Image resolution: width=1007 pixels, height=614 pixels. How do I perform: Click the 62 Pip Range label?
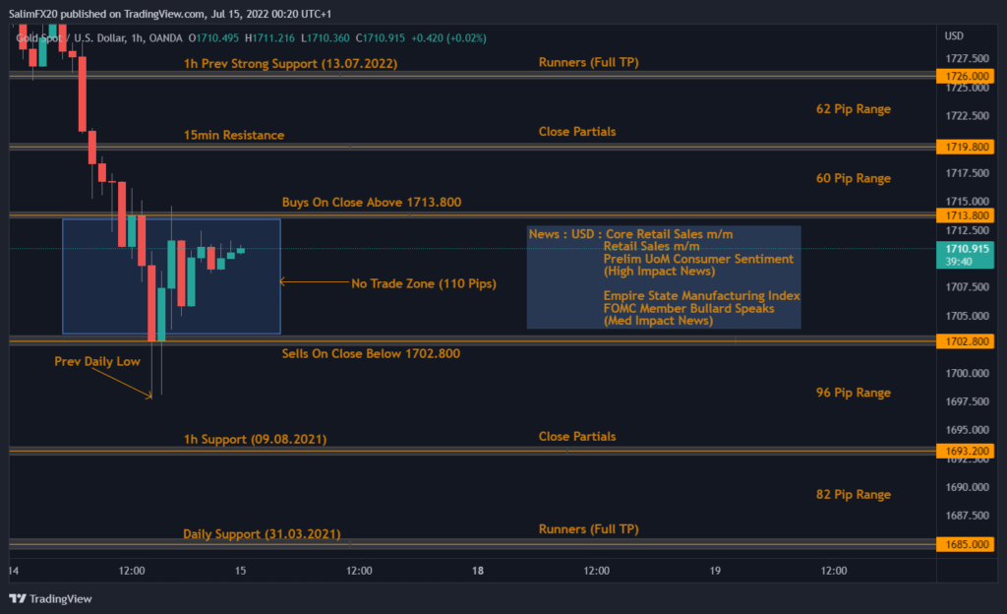[x=853, y=109]
